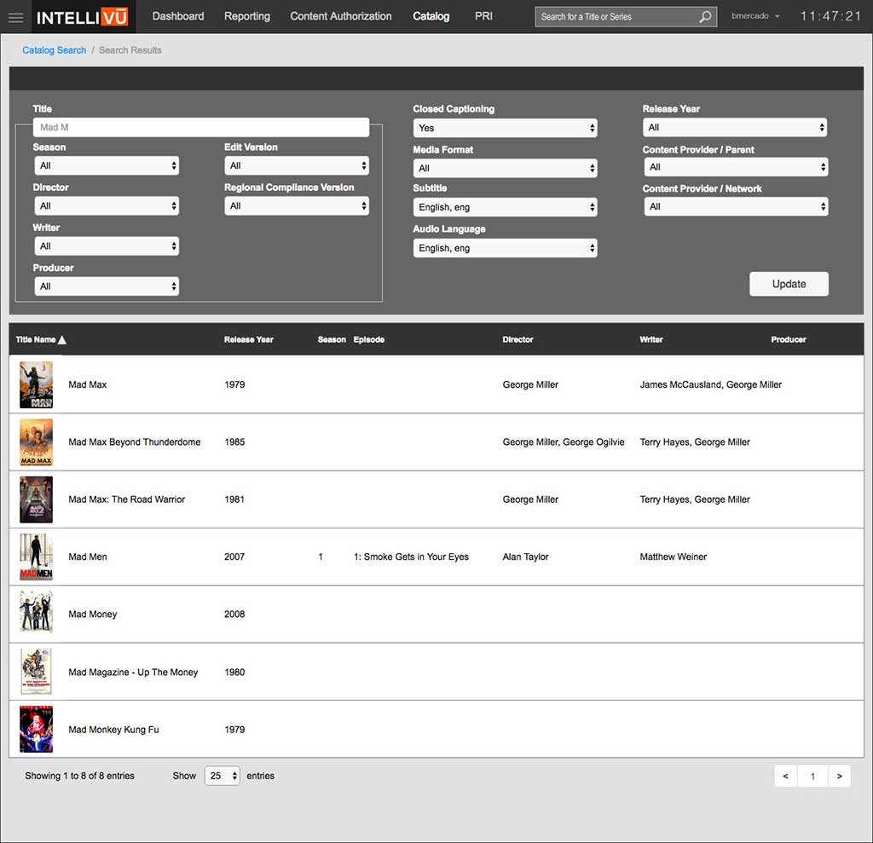Change the Show entries count dropdown
Screen dimensions: 873x843
point(223,777)
